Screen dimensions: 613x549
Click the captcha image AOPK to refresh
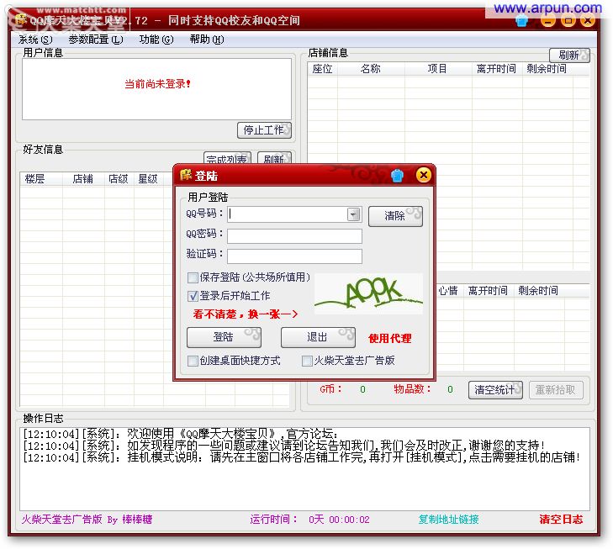368,294
